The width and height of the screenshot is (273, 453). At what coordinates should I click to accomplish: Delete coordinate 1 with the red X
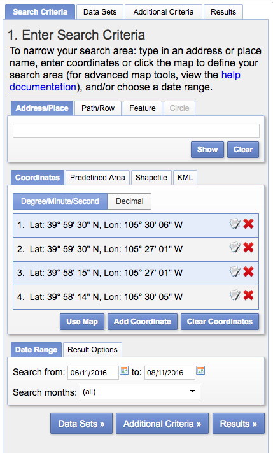click(248, 224)
